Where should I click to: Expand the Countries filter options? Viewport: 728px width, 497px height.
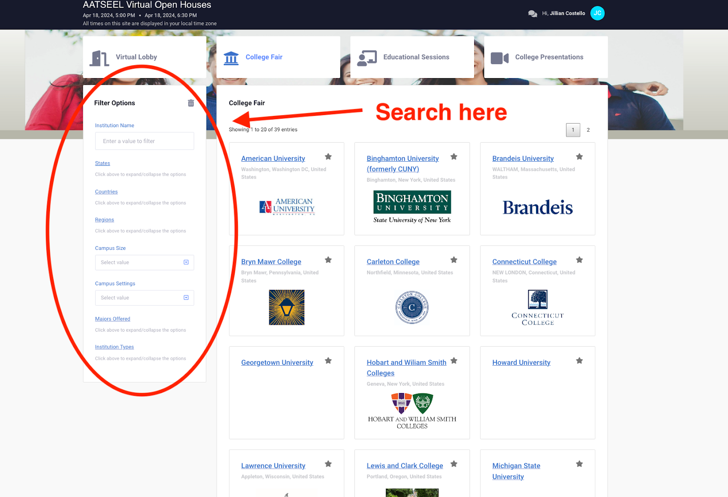pyautogui.click(x=106, y=192)
